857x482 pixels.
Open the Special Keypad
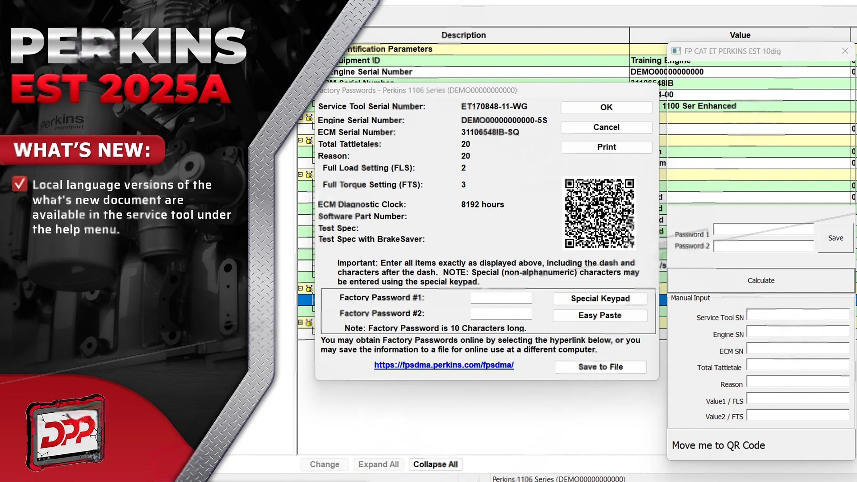tap(600, 299)
